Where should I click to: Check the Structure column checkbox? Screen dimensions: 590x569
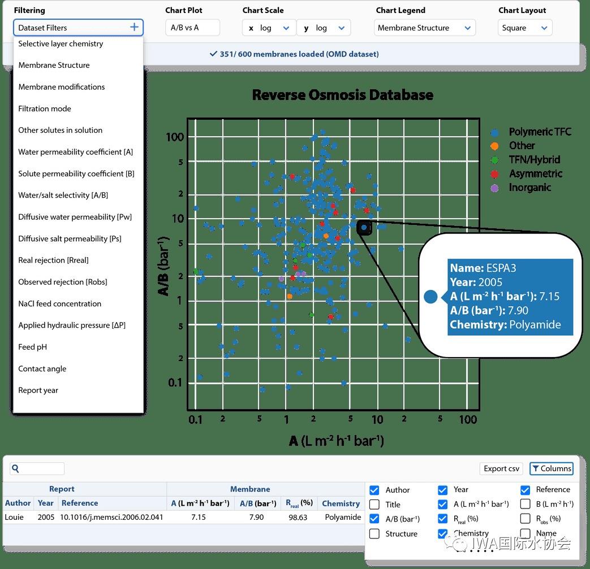374,533
